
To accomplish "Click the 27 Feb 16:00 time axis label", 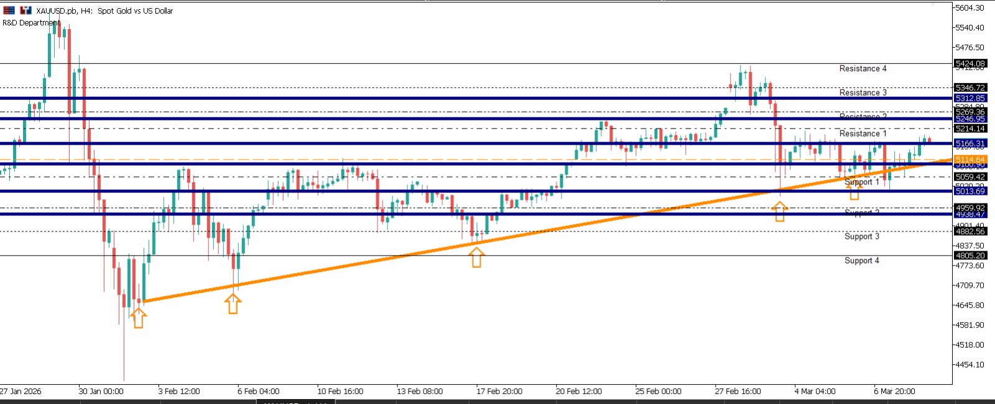I will point(738,392).
